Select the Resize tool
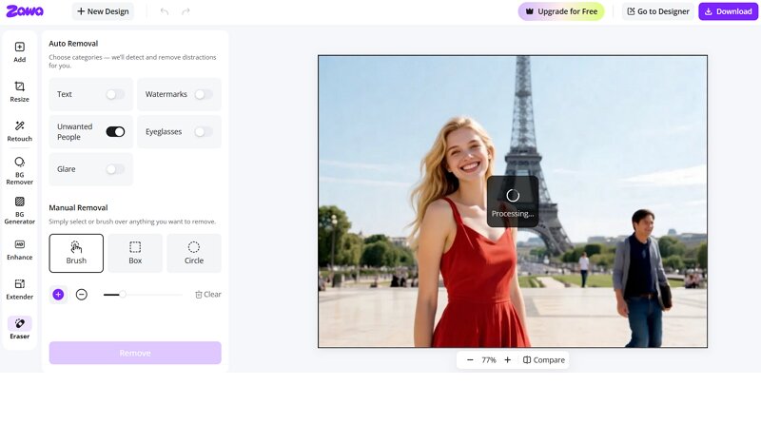Image resolution: width=761 pixels, height=424 pixels. coord(19,91)
